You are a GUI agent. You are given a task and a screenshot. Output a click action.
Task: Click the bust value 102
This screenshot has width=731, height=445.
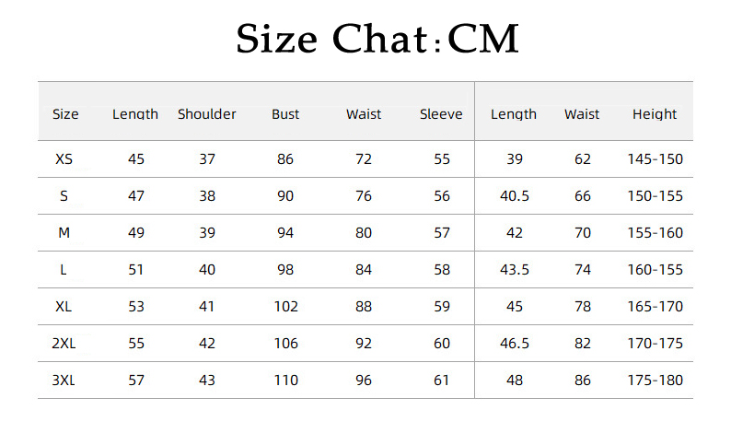pos(285,307)
